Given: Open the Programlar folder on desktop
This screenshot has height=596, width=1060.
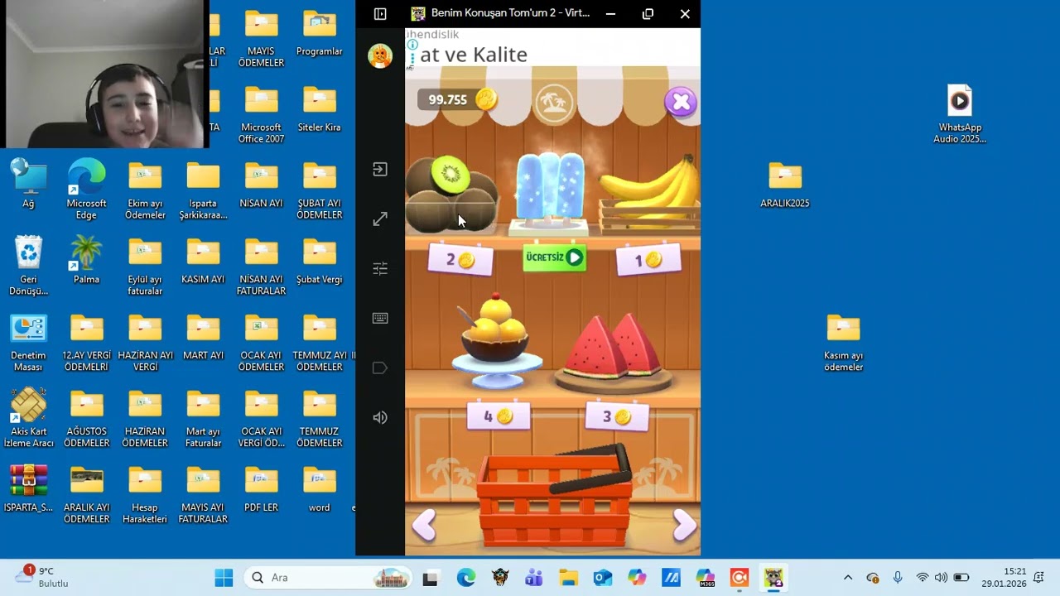Looking at the screenshot, I should click(320, 34).
